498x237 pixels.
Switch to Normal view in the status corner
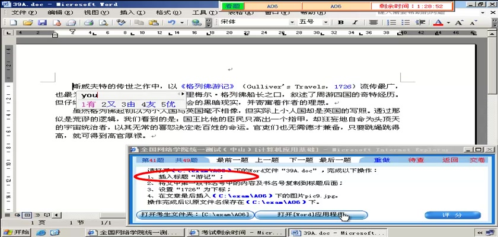click(x=8, y=215)
